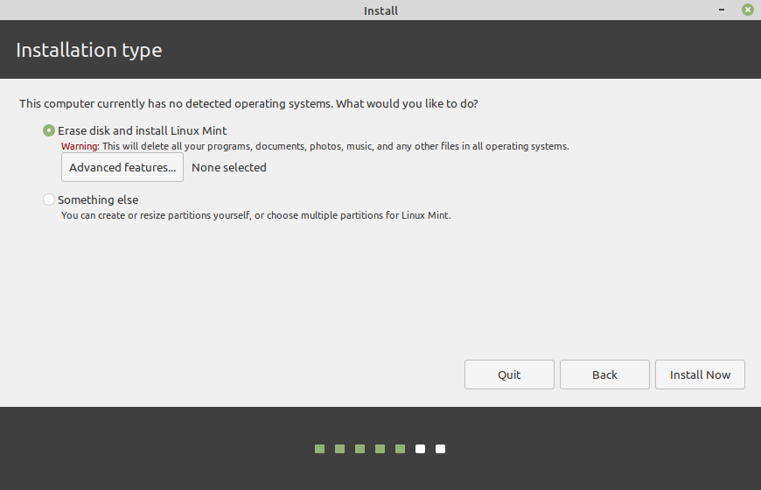761x490 pixels.
Task: Select the 'Erase disk and install Linux Mint' radio button
Action: 48,130
